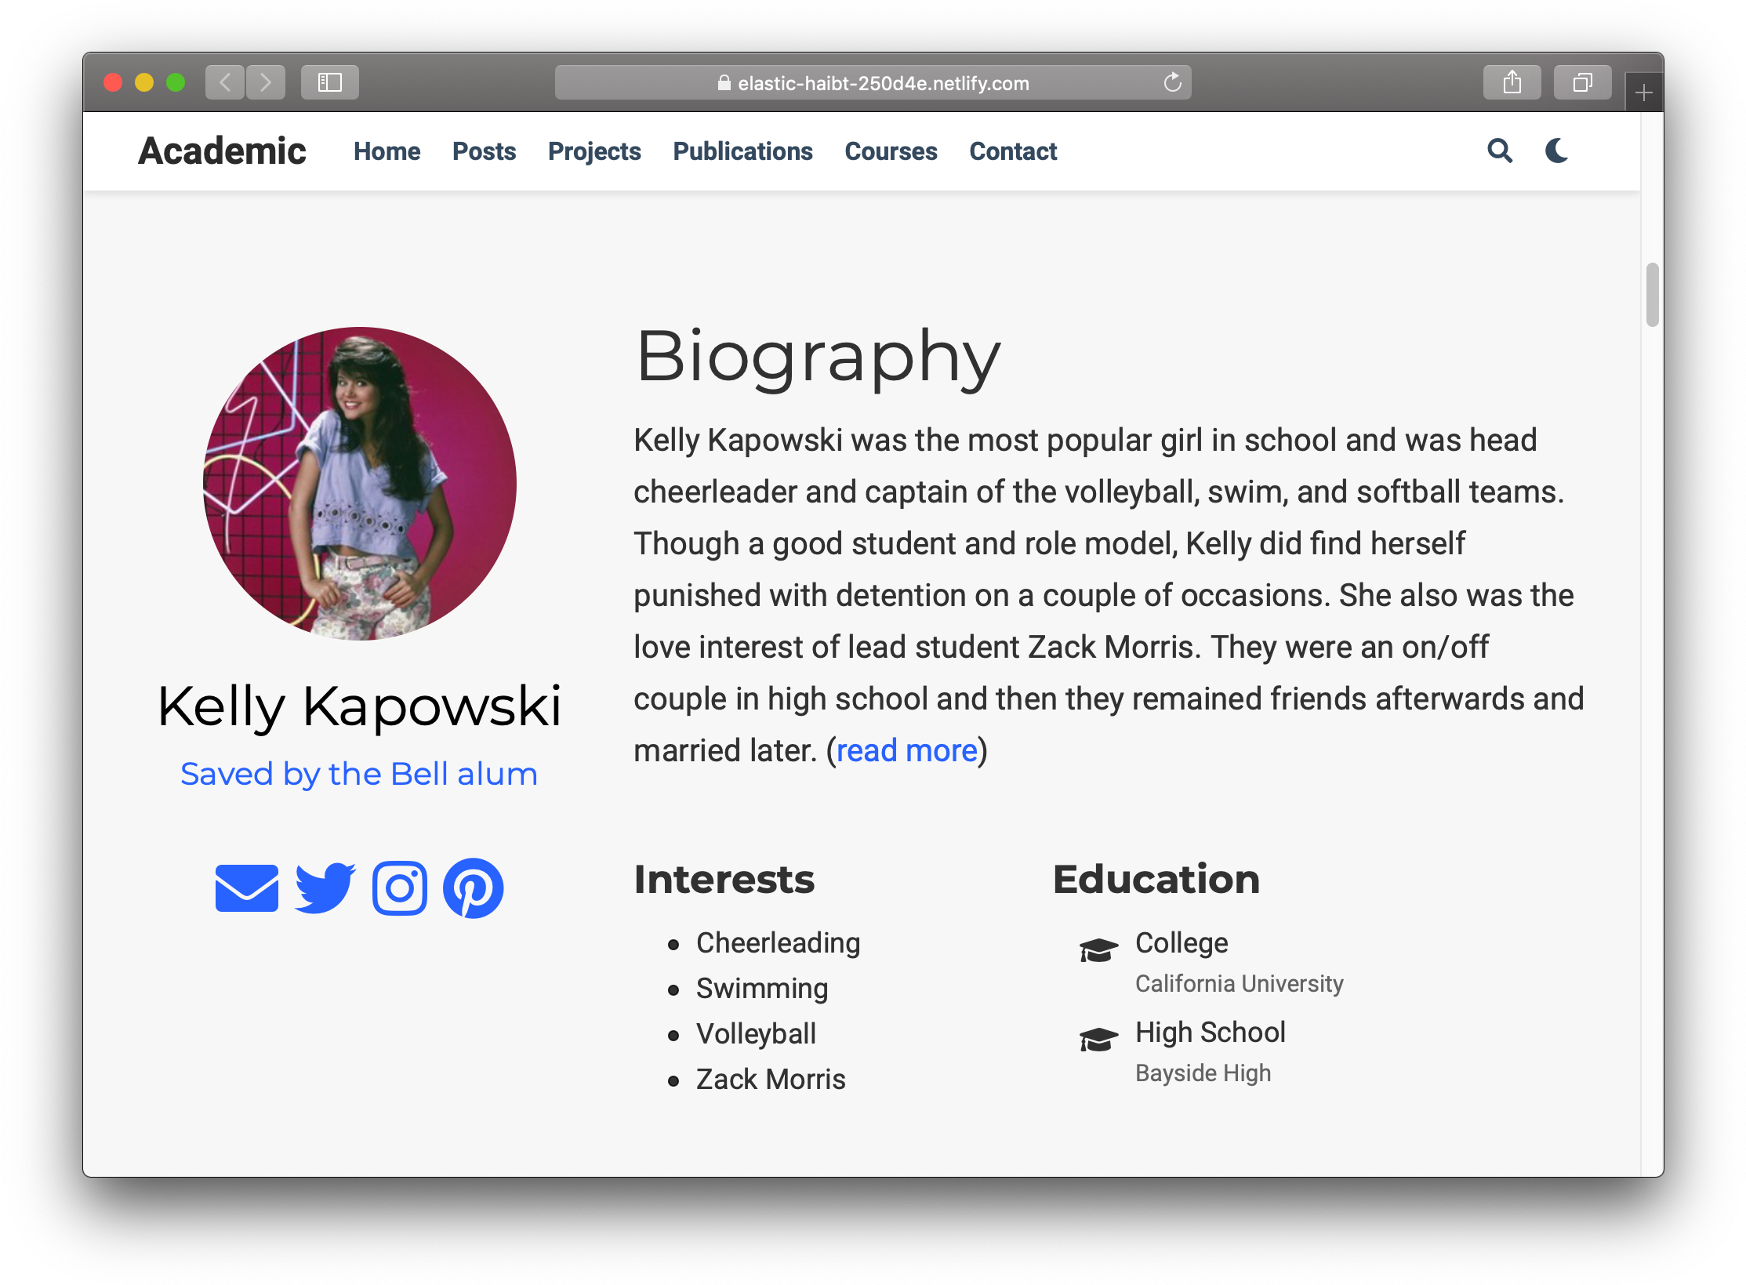Open the Publications nav item
Screen dimensions: 1746x1285
[x=742, y=151]
